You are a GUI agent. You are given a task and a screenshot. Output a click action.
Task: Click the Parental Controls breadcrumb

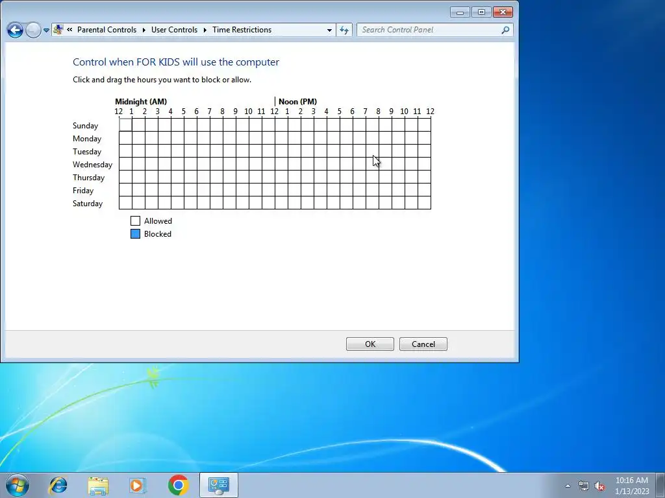107,30
